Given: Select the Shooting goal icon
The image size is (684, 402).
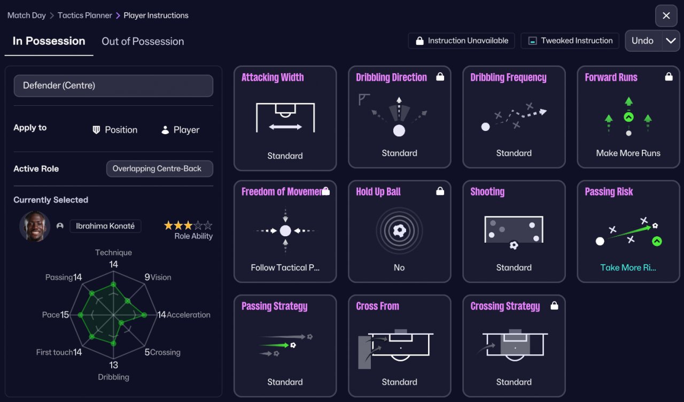Looking at the screenshot, I should pos(514,231).
